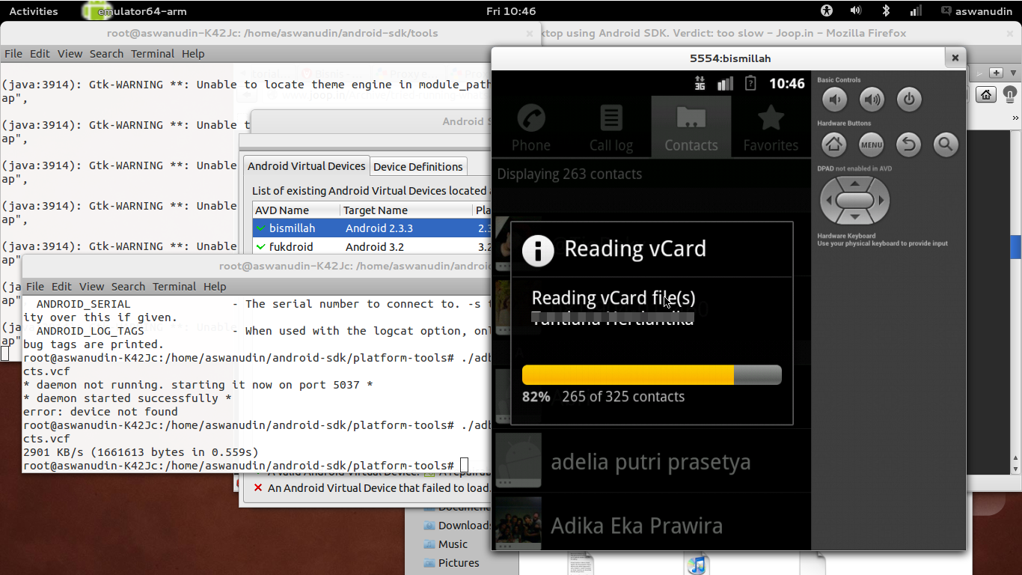Click the DPAD down arrow

(x=854, y=217)
